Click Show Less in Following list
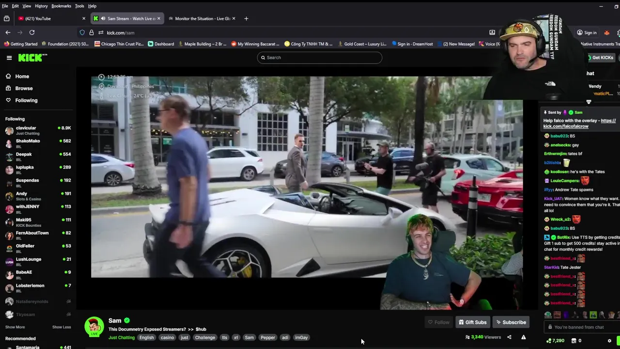This screenshot has width=620, height=349. click(x=62, y=327)
